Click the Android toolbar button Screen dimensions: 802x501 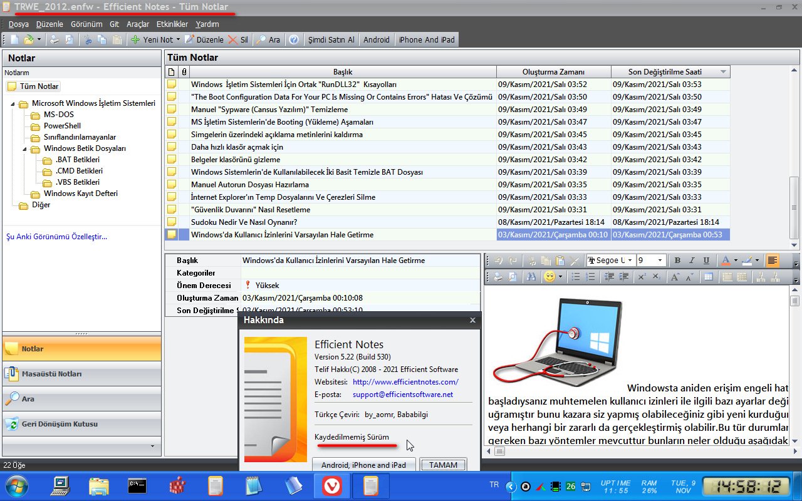[x=377, y=39]
